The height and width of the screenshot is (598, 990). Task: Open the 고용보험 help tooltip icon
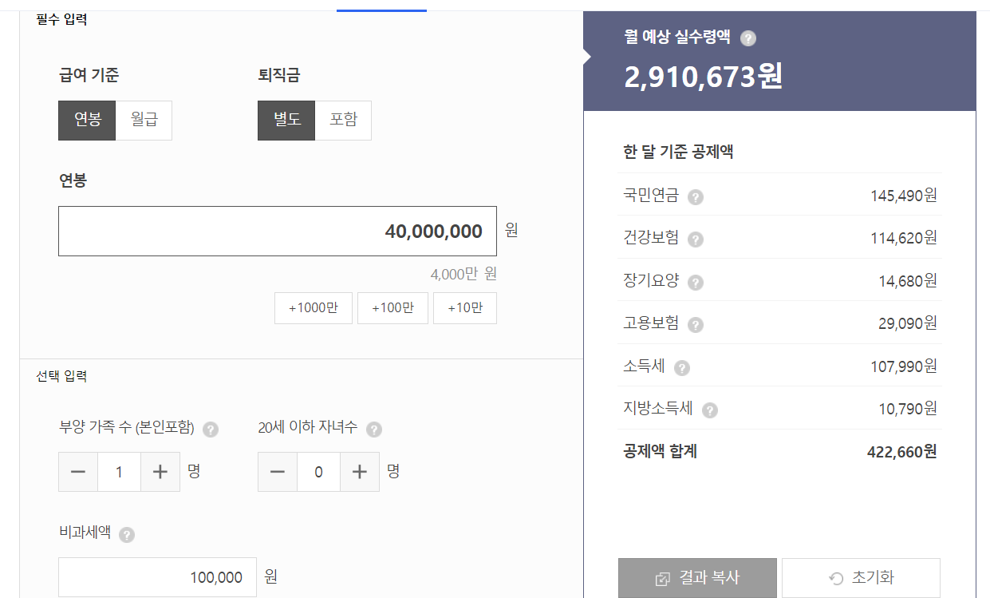click(694, 324)
